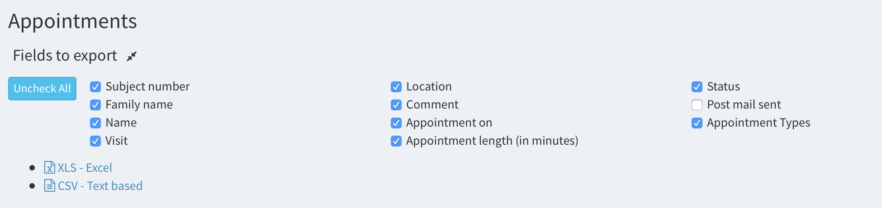The width and height of the screenshot is (882, 208).
Task: Disable Appointment length (in minutes) checkbox
Action: 396,141
